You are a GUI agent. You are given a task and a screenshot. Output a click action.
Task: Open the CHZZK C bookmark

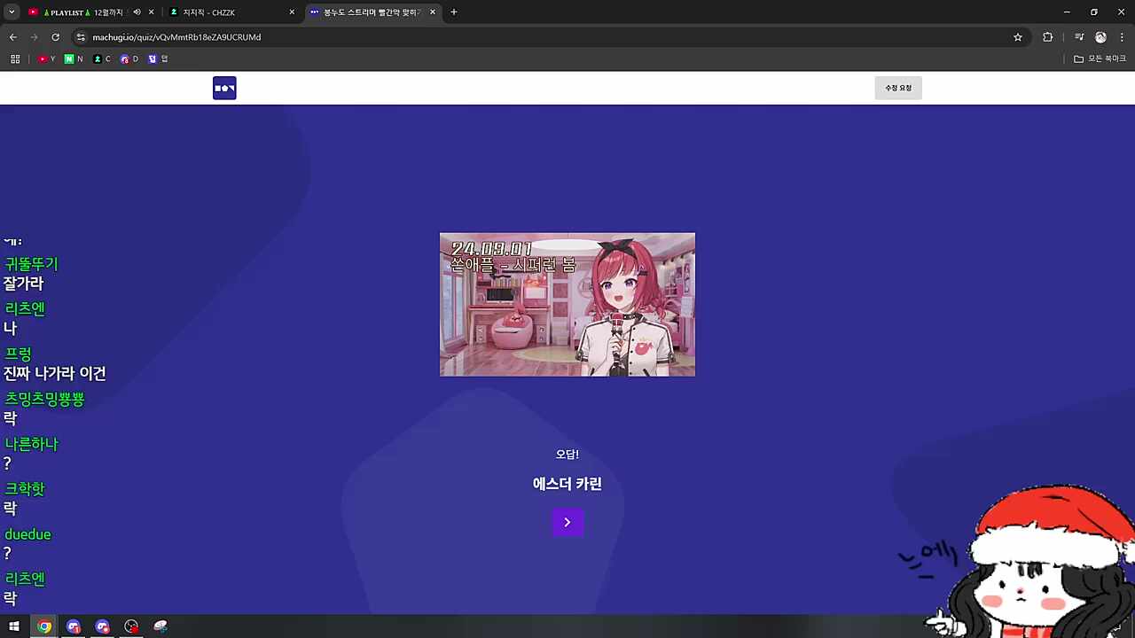click(x=102, y=59)
